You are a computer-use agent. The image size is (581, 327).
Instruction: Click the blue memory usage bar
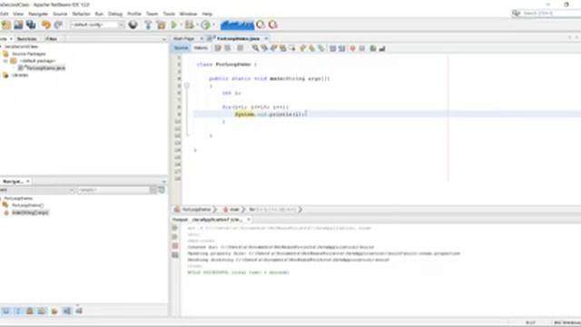(x=237, y=25)
